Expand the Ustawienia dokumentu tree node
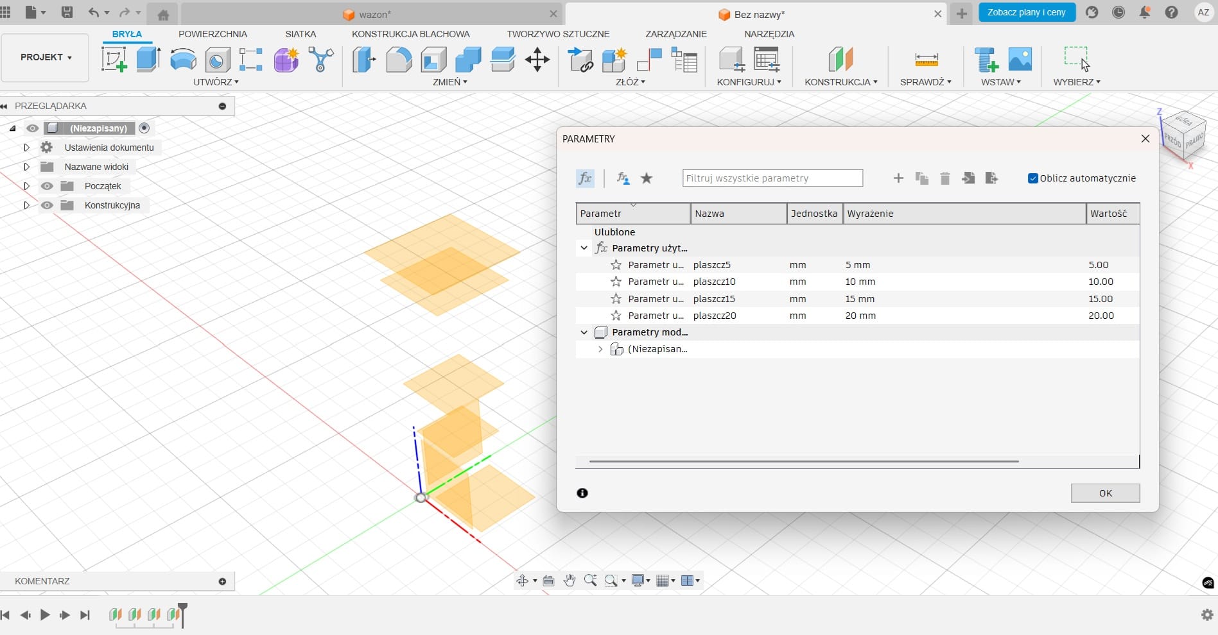 (26, 148)
